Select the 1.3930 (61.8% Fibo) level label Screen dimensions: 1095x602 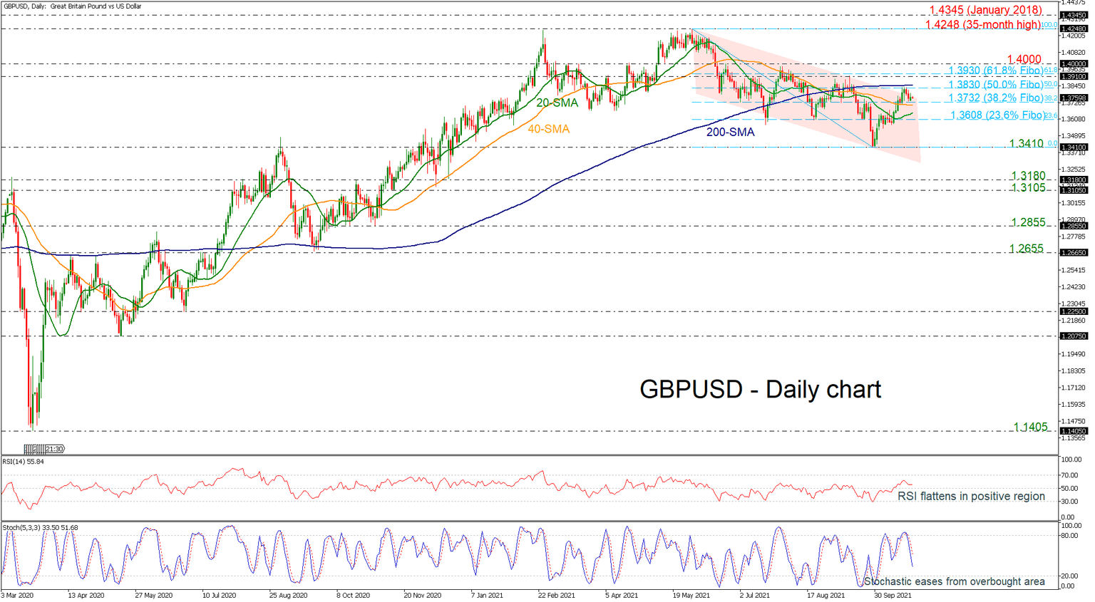tap(993, 71)
